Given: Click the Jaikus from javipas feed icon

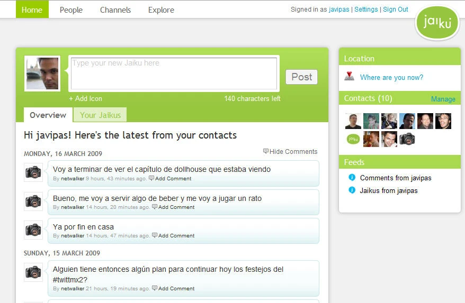Looking at the screenshot, I should coord(352,190).
